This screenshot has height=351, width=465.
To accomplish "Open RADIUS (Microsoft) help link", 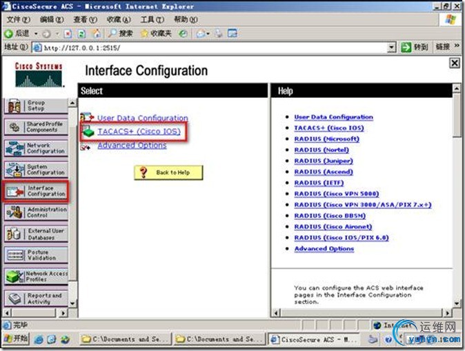I will click(326, 139).
